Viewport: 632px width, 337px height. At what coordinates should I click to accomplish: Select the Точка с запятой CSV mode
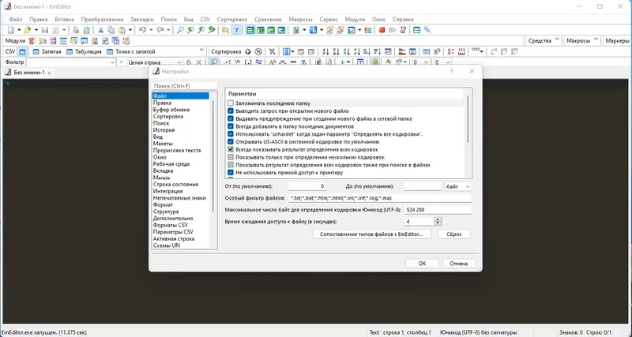click(130, 51)
